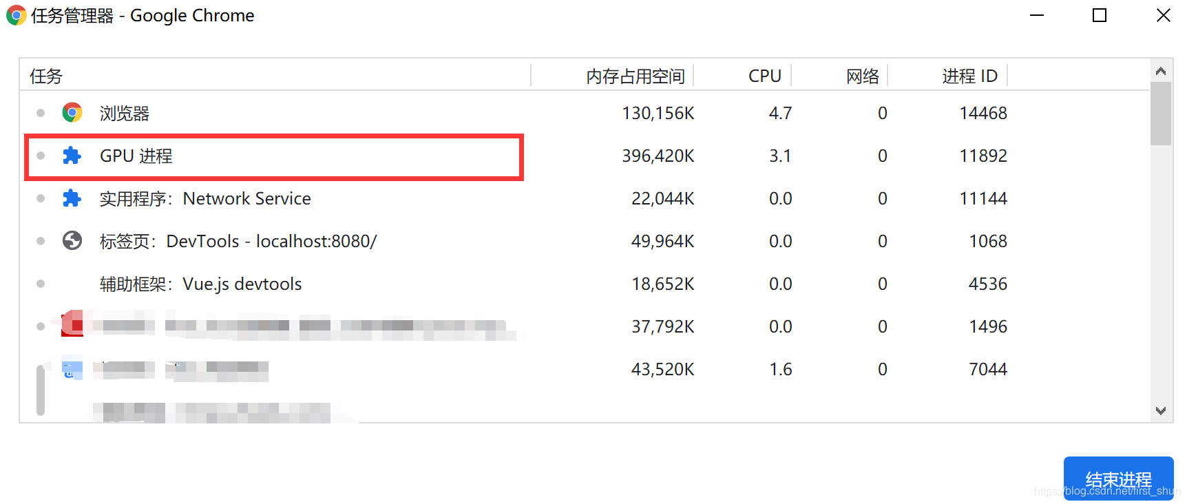Viewport: 1187px width, 504px height.
Task: Click memory value 396,420K
Action: click(x=658, y=156)
